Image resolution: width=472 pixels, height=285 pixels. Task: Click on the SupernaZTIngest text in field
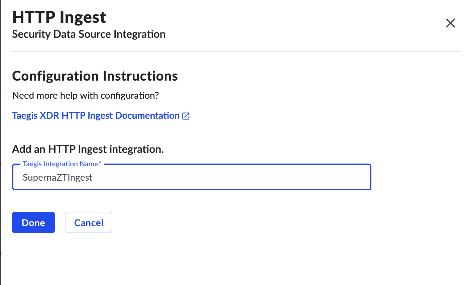click(57, 178)
